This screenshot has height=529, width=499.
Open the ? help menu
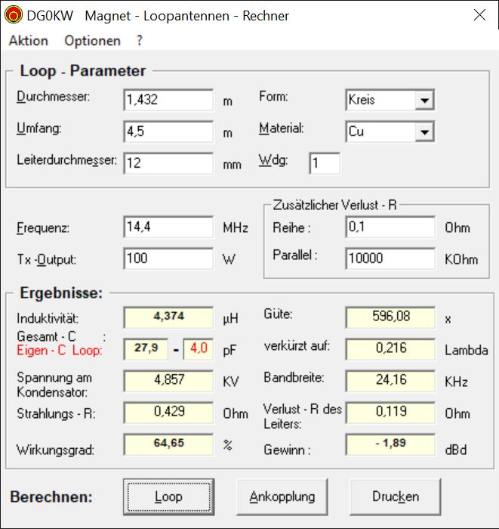140,41
